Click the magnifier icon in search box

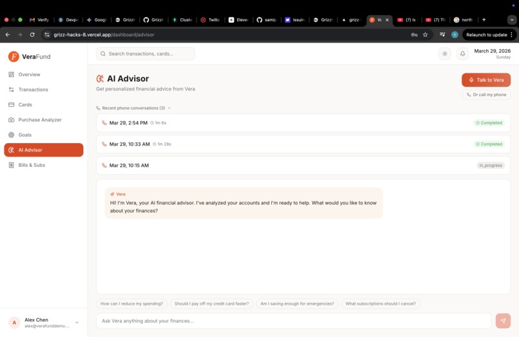click(x=103, y=53)
